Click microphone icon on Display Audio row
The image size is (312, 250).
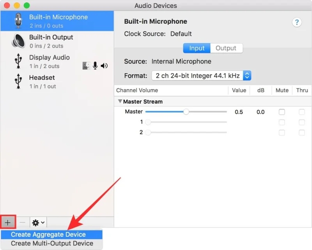pyautogui.click(x=95, y=66)
